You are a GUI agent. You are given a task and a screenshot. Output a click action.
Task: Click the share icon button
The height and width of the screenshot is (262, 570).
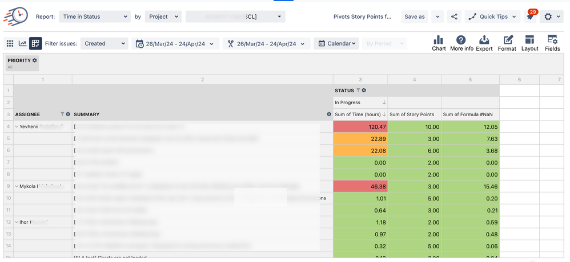(454, 17)
